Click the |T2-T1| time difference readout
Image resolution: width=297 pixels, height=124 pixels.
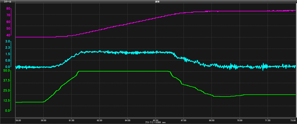(x=155, y=123)
